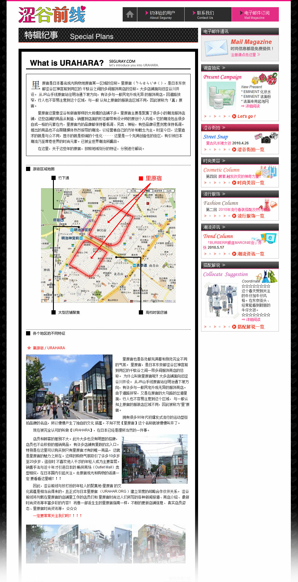This screenshot has width=298, height=582.
Task: Click the home icon in navigation bar
Action: coord(130,14)
